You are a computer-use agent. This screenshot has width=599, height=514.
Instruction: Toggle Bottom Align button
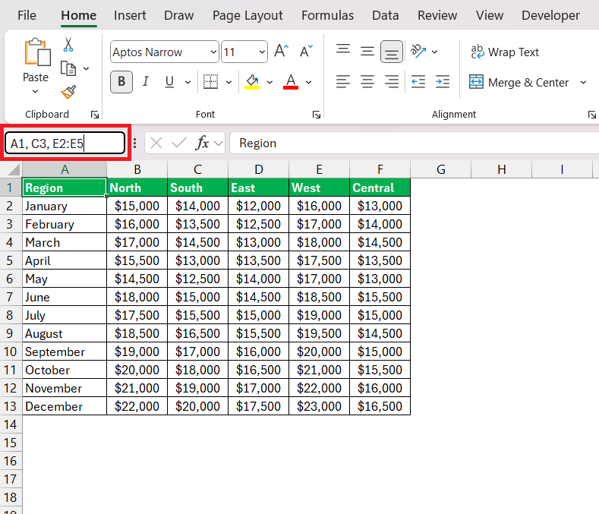coord(392,52)
